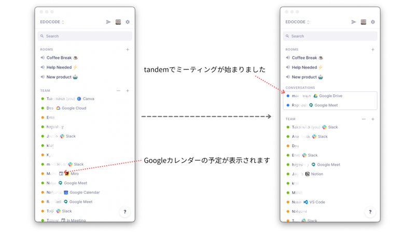Image resolution: width=415 pixels, height=233 pixels.
Task: Focus the Search field in left window
Action: 85,36
